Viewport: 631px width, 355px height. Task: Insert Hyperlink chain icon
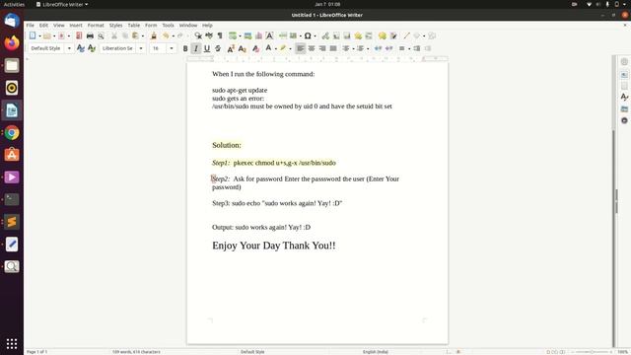point(325,35)
